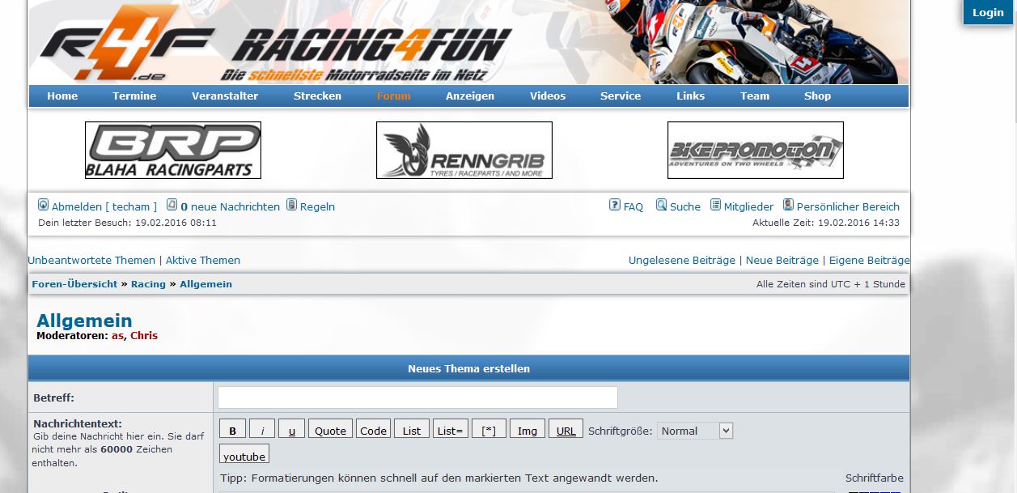Viewport: 1017px width, 493px height.
Task: Click the Persönlicher Bereich user icon
Action: [x=788, y=206]
